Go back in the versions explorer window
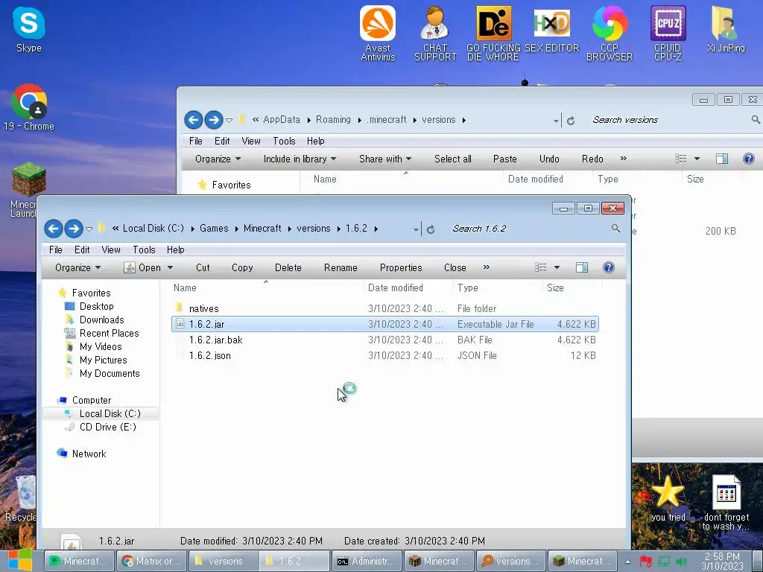The height and width of the screenshot is (572, 763). tap(193, 120)
